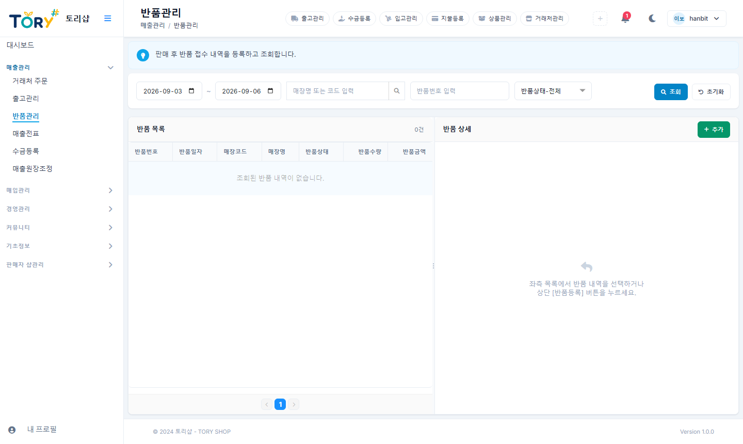Select 매출전표 in the sidebar
743x444 pixels.
(x=26, y=134)
